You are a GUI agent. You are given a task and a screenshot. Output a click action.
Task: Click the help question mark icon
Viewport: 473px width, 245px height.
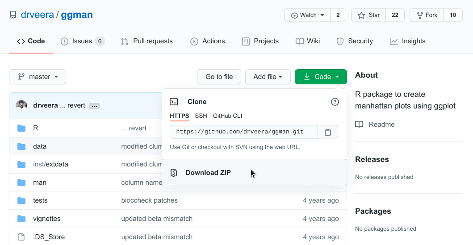click(335, 102)
